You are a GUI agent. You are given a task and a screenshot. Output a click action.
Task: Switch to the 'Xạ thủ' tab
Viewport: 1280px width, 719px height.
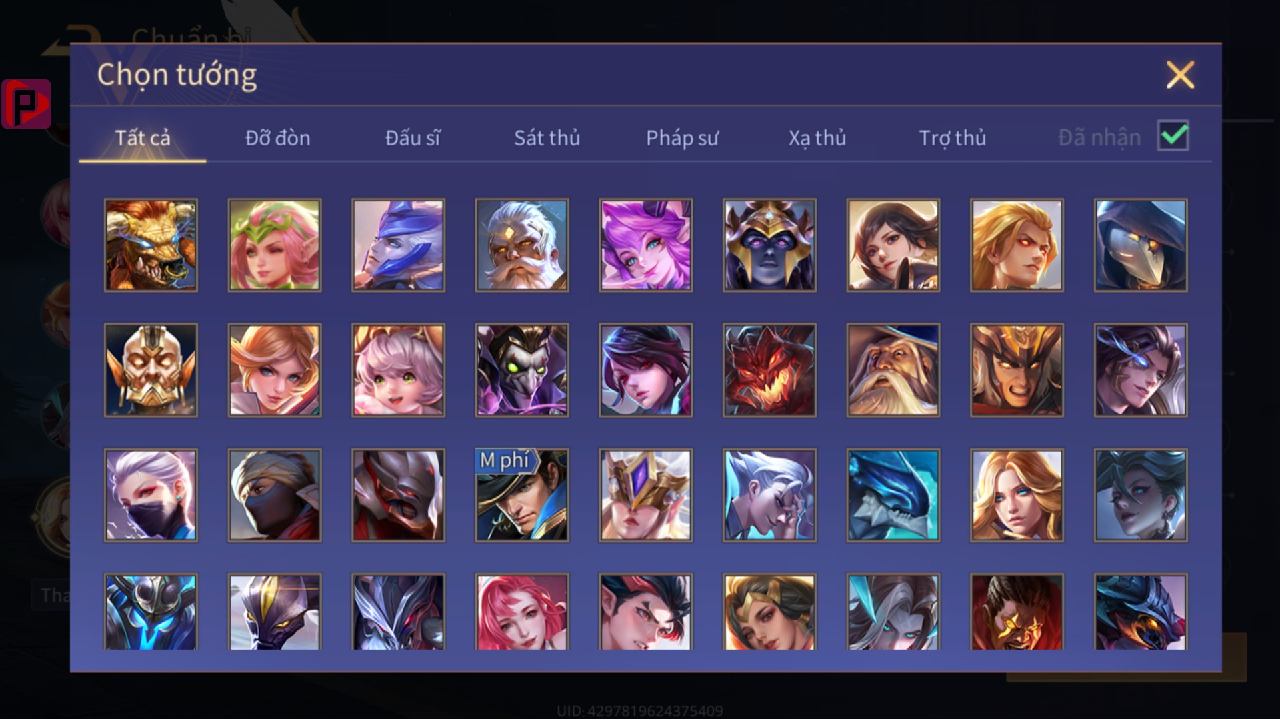(x=817, y=138)
